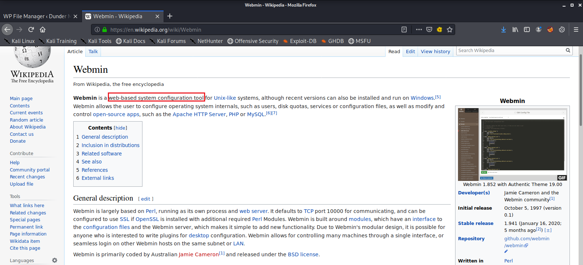Open the page actions three-dots menu

(x=419, y=29)
